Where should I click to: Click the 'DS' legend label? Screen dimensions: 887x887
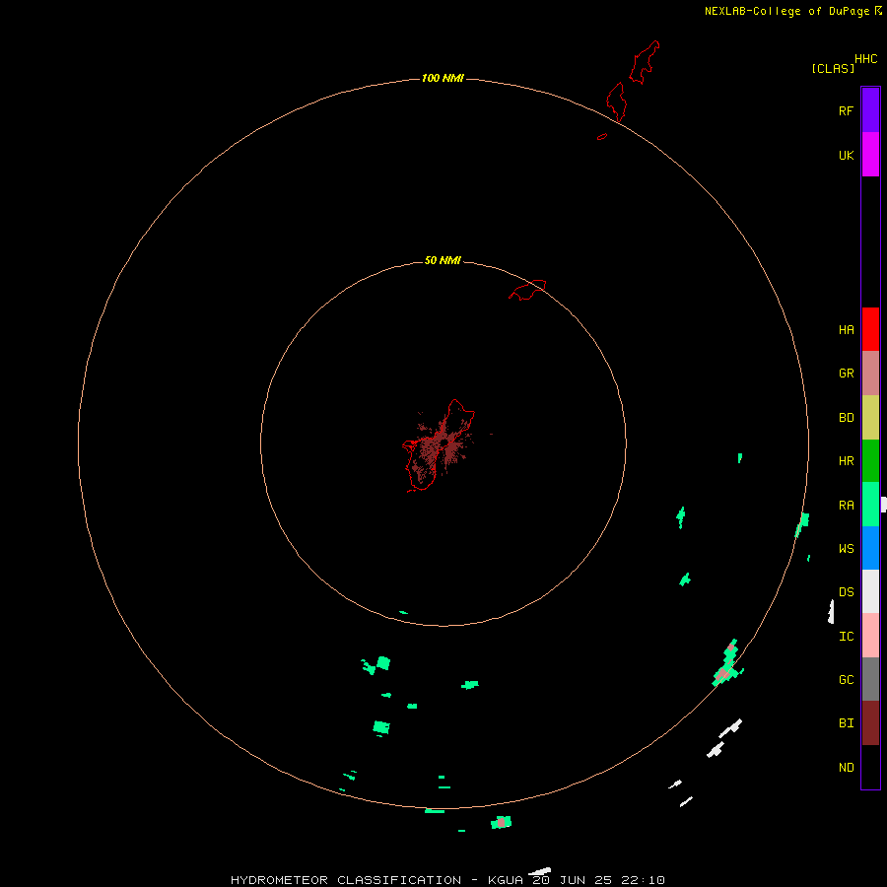(x=846, y=592)
